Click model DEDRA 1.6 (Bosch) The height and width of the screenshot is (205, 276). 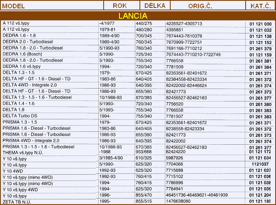point(22,54)
